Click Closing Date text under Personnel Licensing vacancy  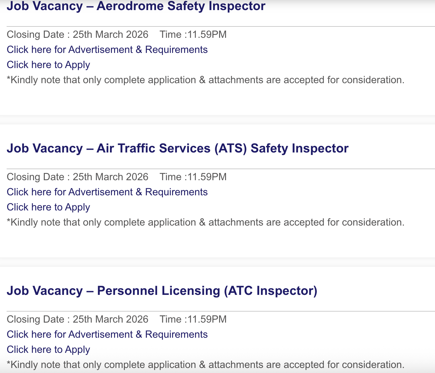coord(77,319)
